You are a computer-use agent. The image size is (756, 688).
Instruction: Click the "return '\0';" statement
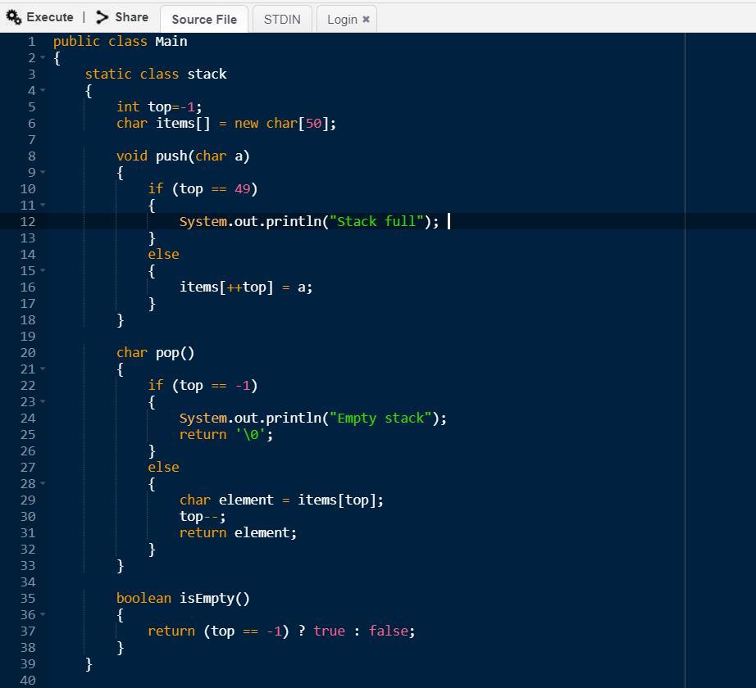click(226, 434)
